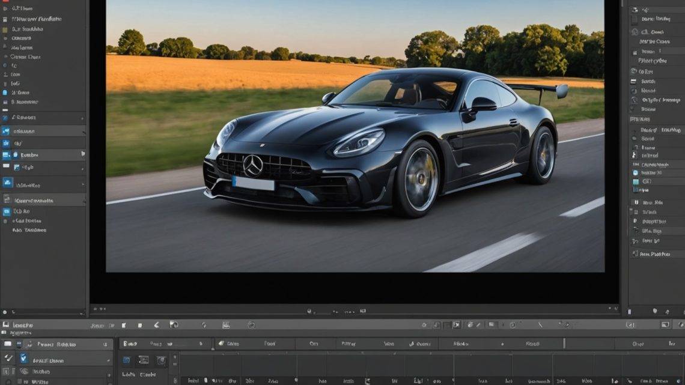
Task: Click the large blue image icon in the left panel
Action: point(7,183)
